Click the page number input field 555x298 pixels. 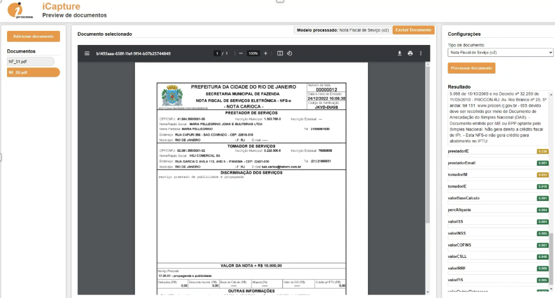[217, 54]
